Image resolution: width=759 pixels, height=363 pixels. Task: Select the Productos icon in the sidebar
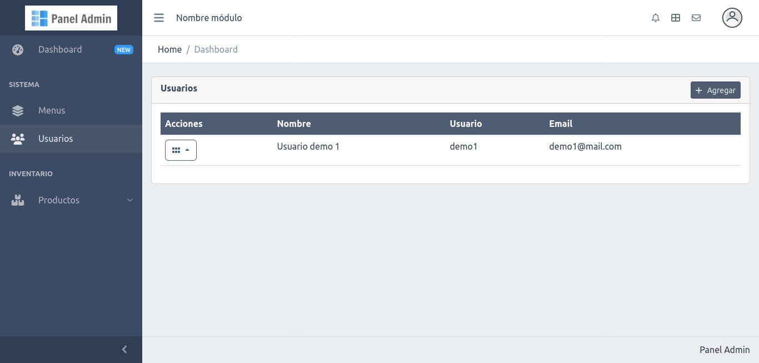pos(18,200)
